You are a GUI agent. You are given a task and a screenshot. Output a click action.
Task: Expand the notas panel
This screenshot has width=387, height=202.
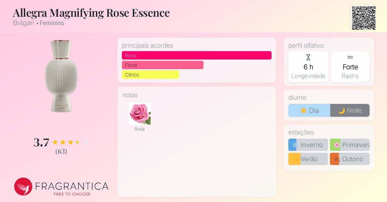click(130, 95)
